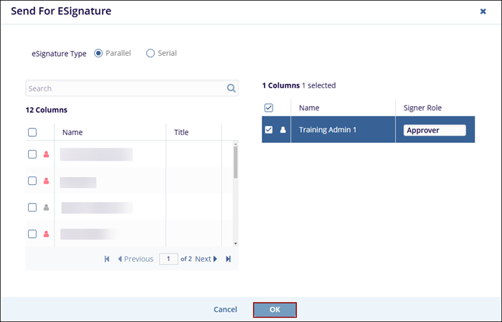Click the fourth row red user icon
The height and width of the screenshot is (322, 502).
[x=47, y=234]
